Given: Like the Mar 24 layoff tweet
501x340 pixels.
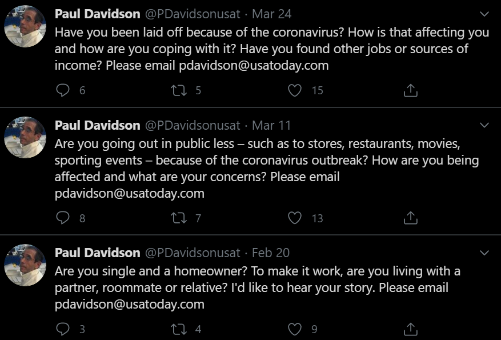Looking at the screenshot, I should 295,90.
